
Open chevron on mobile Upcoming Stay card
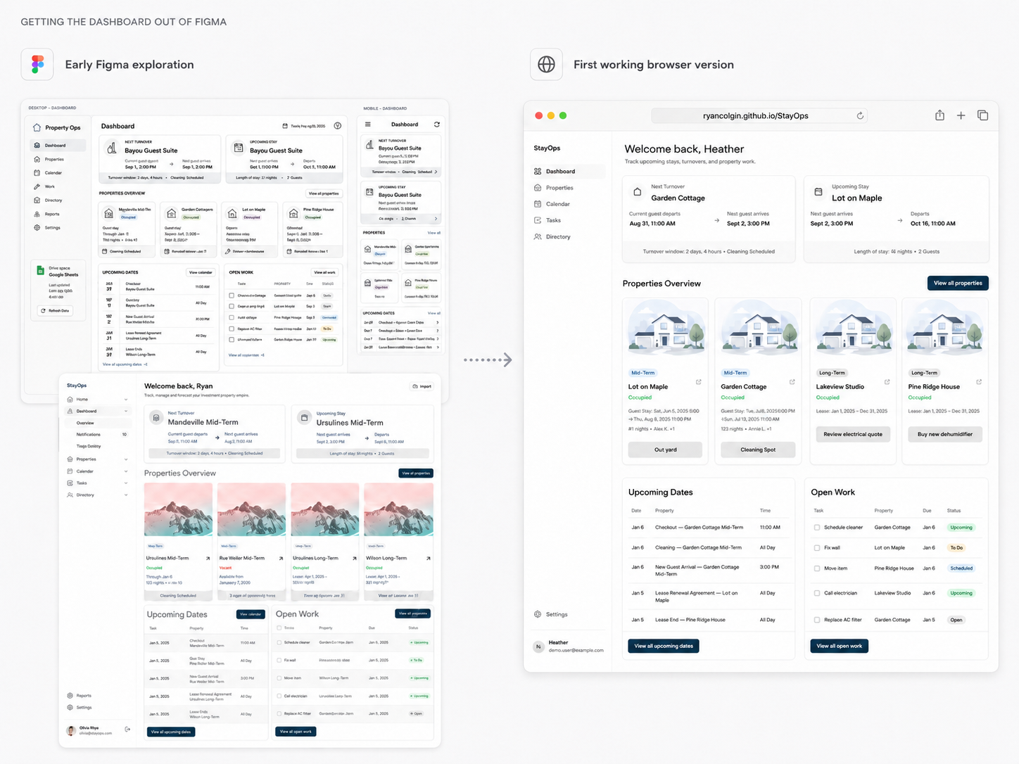coord(436,219)
